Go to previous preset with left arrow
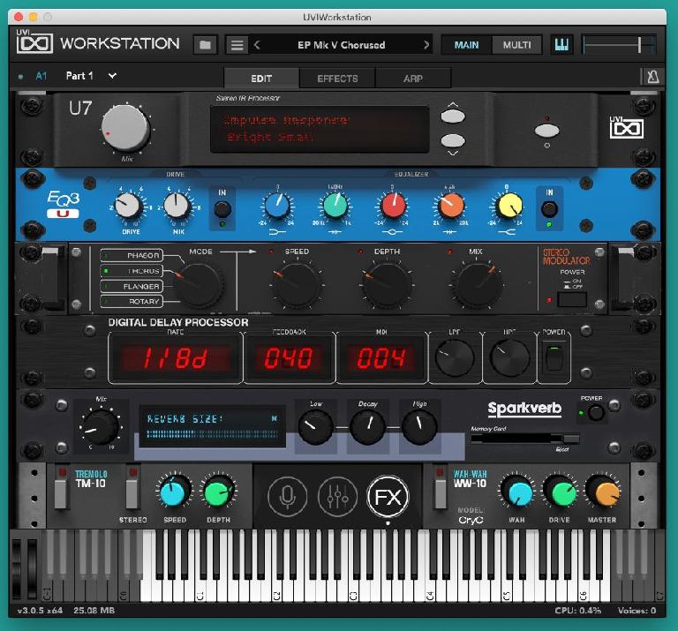The height and width of the screenshot is (631, 678). [257, 44]
